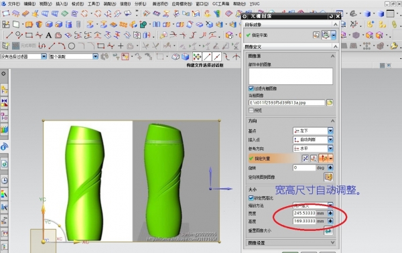Open the Insert (插入) menu

[62, 4]
